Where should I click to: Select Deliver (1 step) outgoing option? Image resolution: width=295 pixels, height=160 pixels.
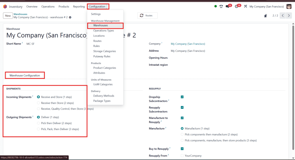click(38, 117)
